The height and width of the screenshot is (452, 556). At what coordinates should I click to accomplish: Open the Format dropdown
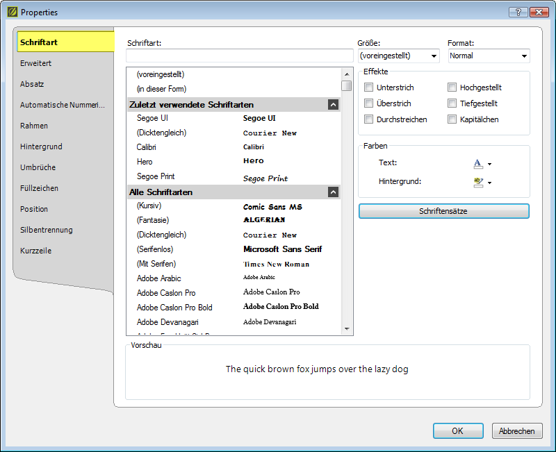488,56
